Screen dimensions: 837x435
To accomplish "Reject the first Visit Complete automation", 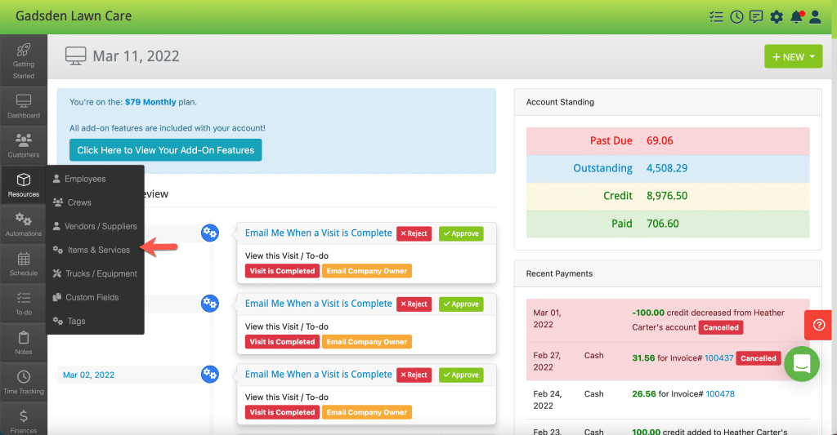I will pyautogui.click(x=414, y=233).
